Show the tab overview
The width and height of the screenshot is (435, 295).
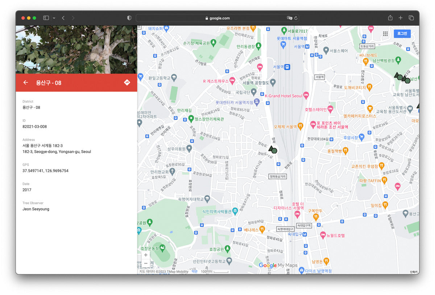click(411, 18)
